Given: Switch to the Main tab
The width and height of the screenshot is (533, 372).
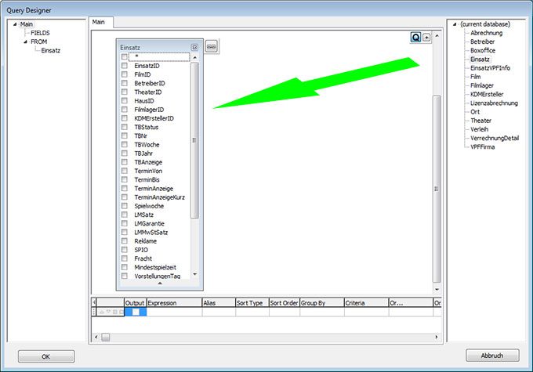Looking at the screenshot, I should click(x=100, y=22).
